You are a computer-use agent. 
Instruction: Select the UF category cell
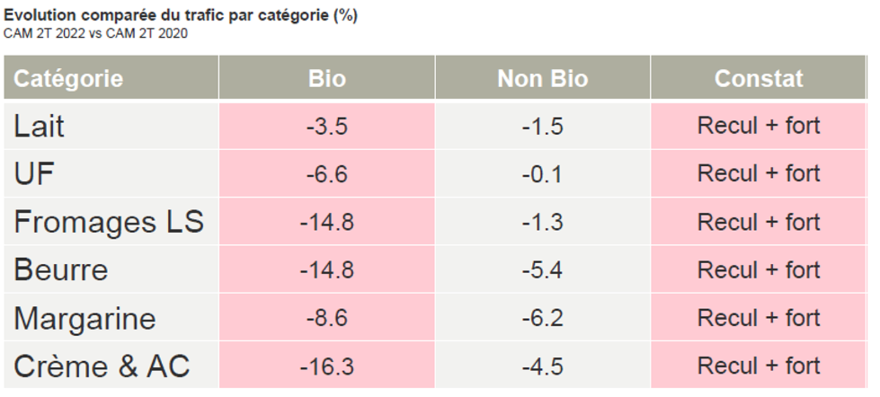[34, 174]
